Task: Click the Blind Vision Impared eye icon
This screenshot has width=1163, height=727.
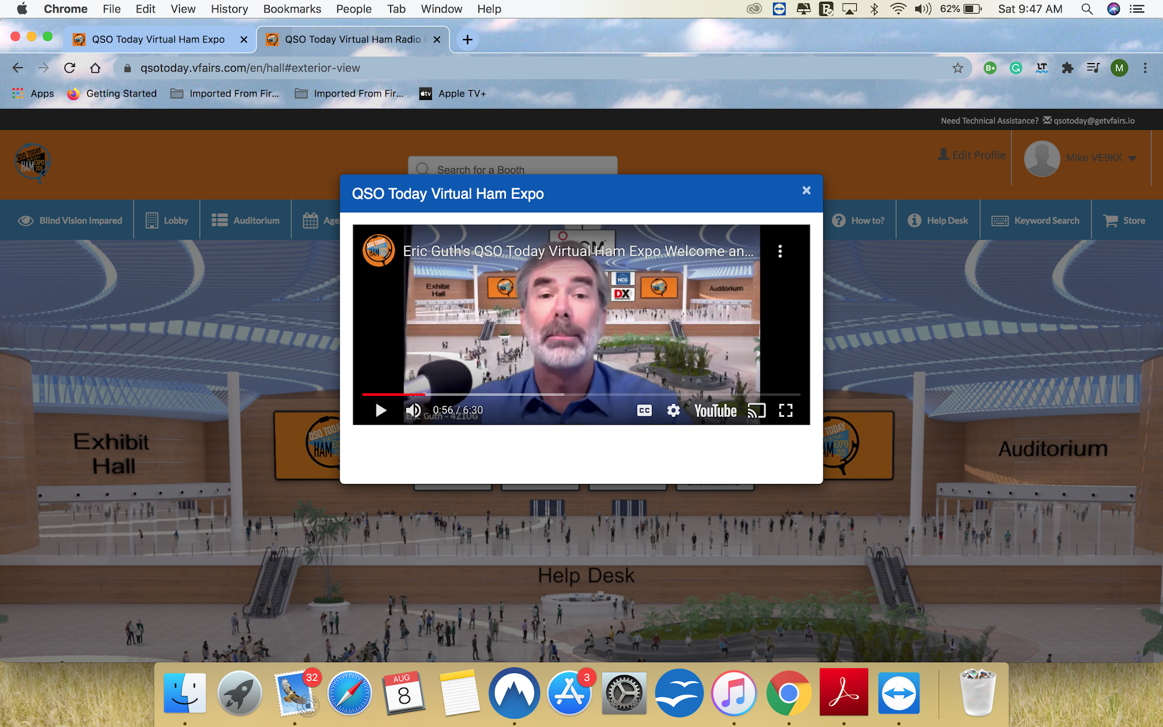Action: point(26,220)
